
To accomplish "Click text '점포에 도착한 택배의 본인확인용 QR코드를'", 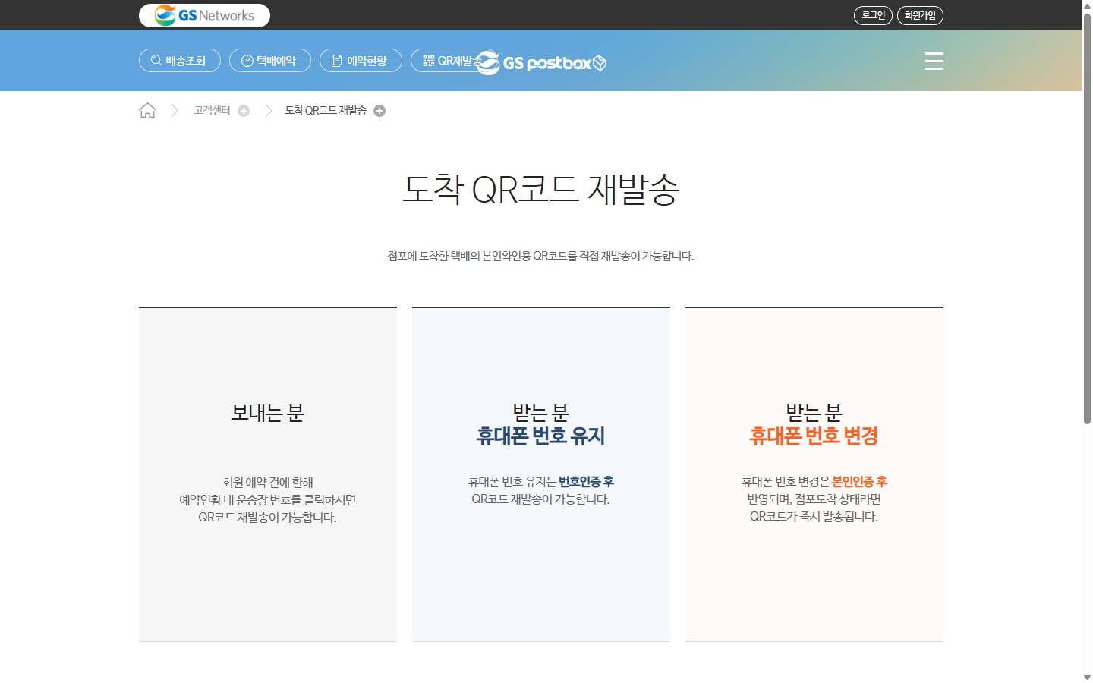I will 482,257.
